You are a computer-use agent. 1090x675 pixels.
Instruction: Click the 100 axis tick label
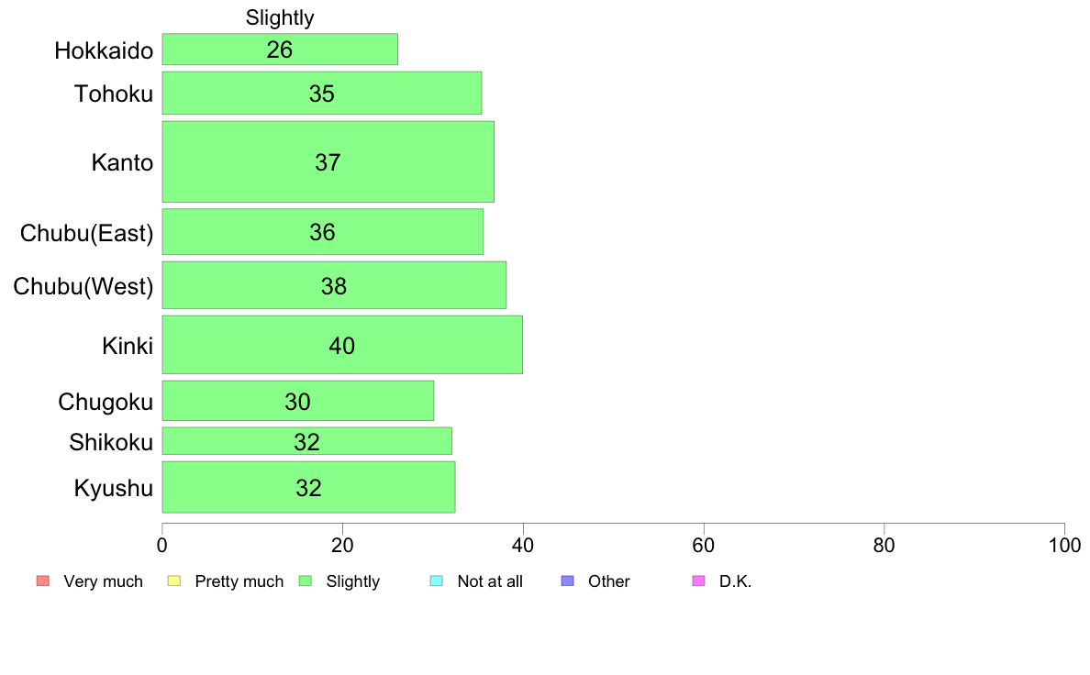pyautogui.click(x=1064, y=546)
